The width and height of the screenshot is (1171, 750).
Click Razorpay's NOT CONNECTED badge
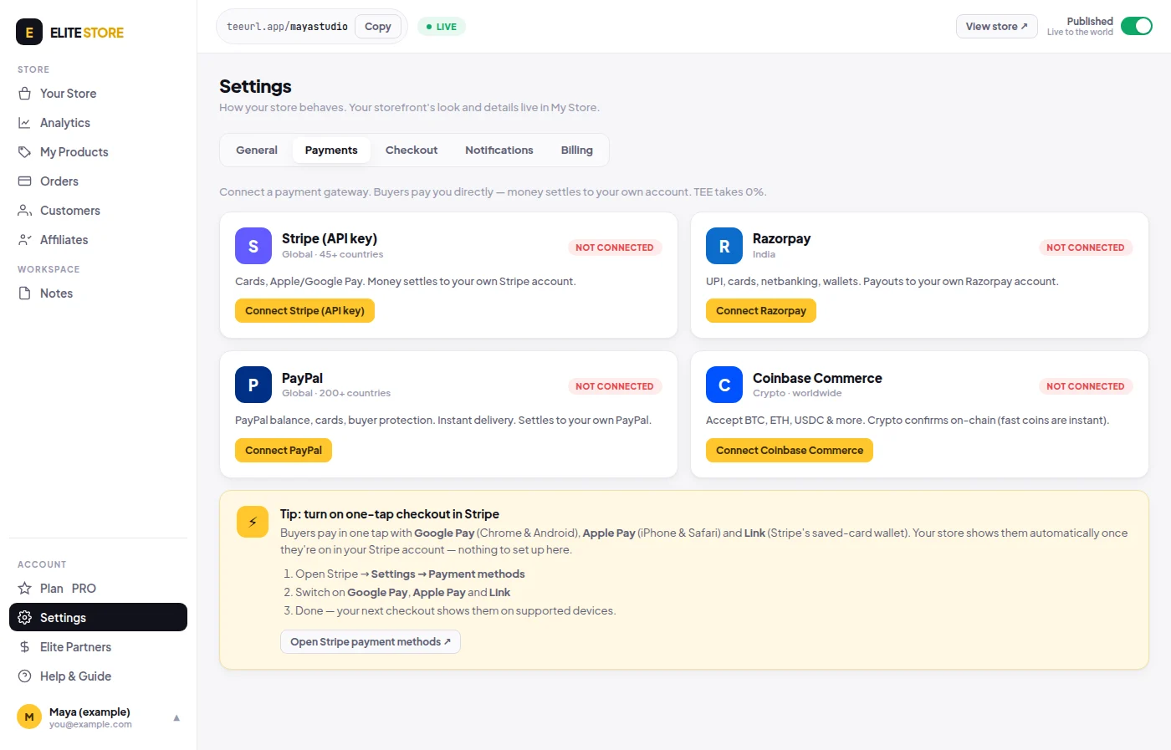pos(1086,247)
